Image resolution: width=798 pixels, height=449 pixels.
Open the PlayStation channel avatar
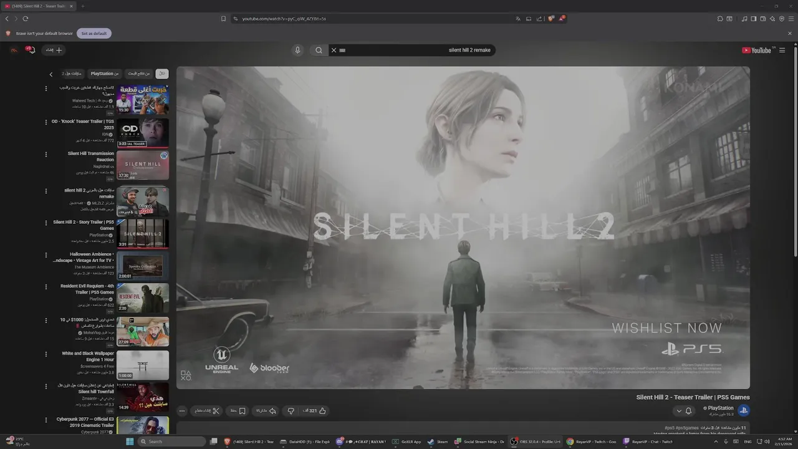743,410
